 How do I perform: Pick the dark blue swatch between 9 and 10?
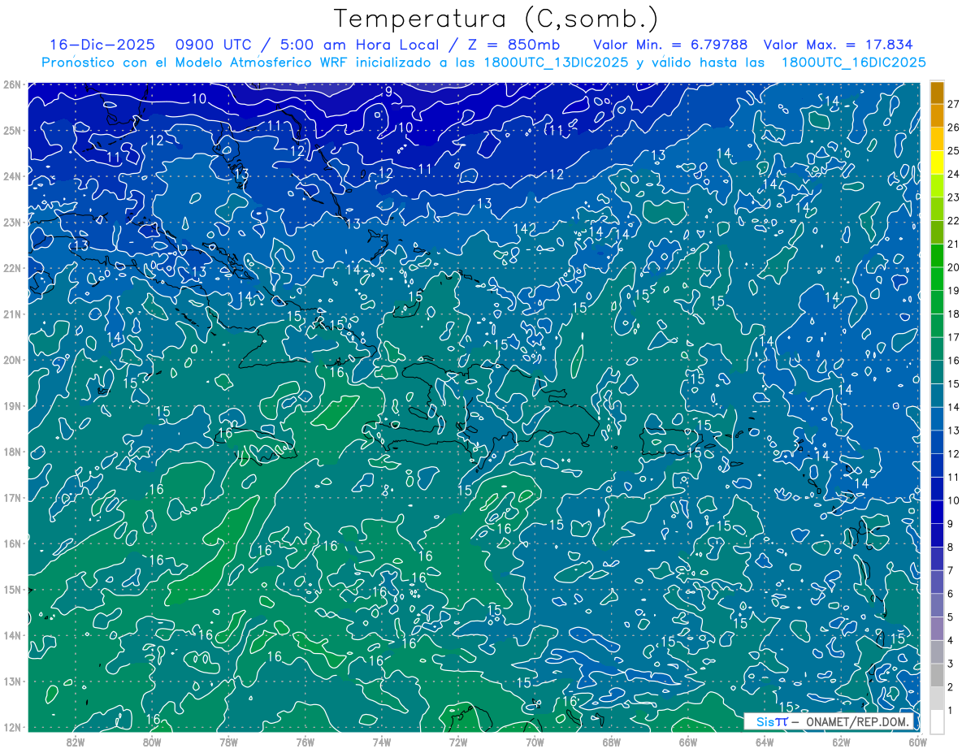(937, 512)
